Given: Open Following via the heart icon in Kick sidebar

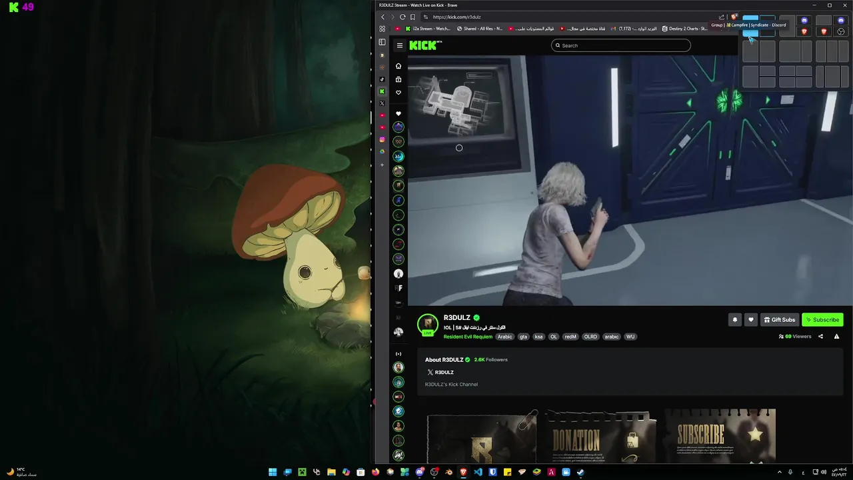Looking at the screenshot, I should click(399, 93).
